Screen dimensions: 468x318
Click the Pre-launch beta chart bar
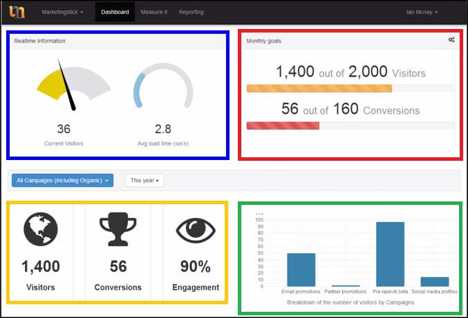(390, 254)
